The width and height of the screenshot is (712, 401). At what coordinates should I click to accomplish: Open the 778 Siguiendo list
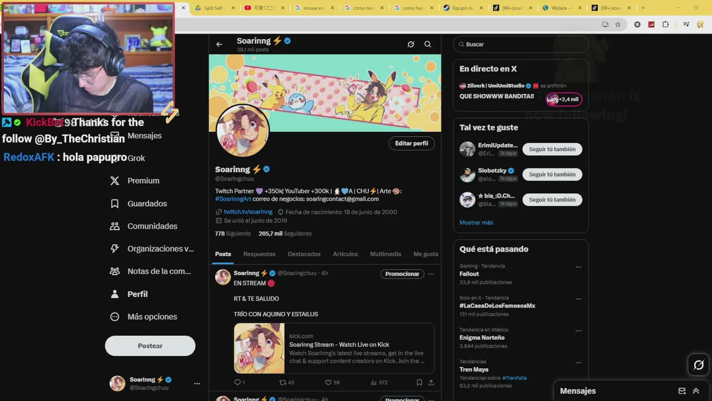point(233,234)
